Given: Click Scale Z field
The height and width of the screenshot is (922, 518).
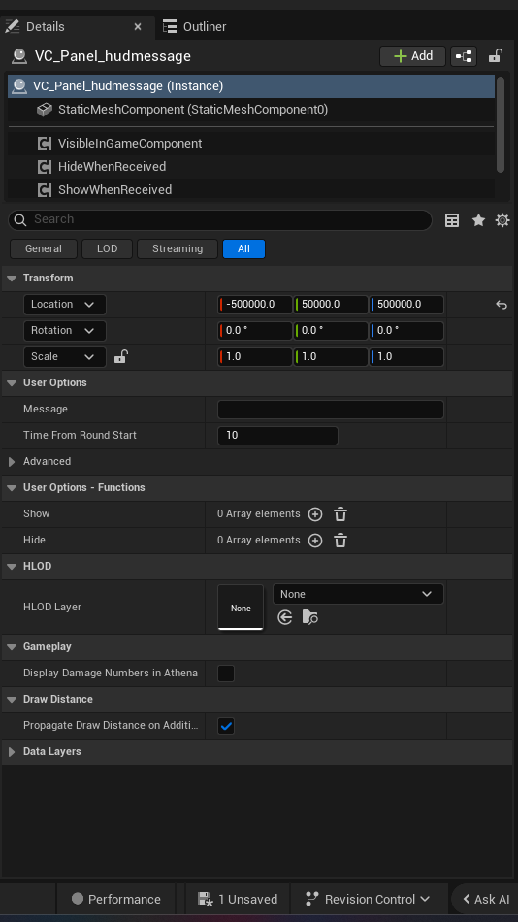Looking at the screenshot, I should 406,357.
